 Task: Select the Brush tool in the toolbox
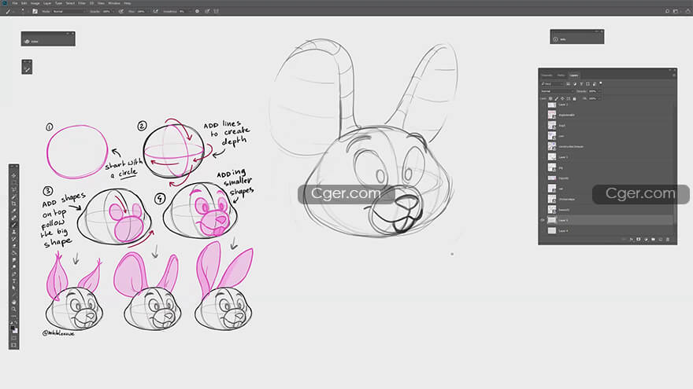click(13, 225)
